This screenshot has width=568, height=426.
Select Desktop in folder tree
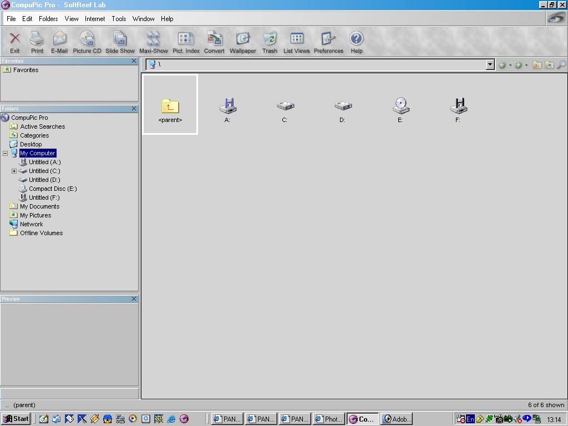[31, 144]
